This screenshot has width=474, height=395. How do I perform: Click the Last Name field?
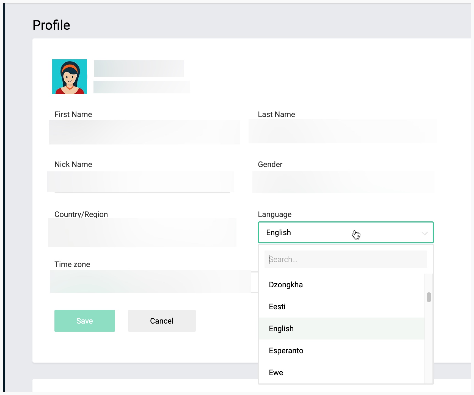(343, 132)
